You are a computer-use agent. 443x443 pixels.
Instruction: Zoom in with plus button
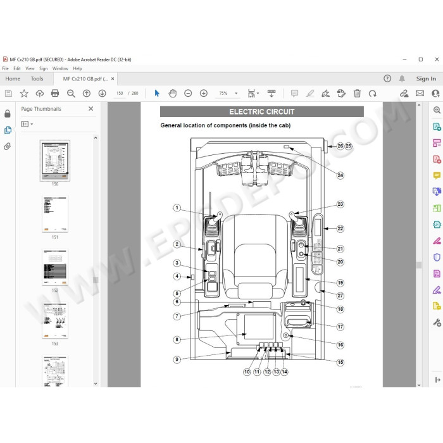(x=203, y=93)
